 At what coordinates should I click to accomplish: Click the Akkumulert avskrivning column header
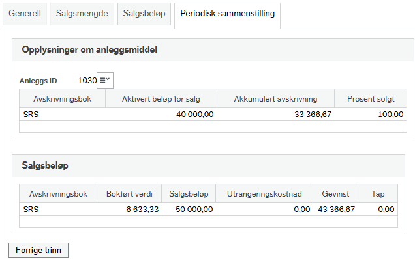(275, 98)
